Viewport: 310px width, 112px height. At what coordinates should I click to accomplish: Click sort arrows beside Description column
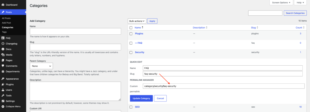pyautogui.click(x=206, y=27)
